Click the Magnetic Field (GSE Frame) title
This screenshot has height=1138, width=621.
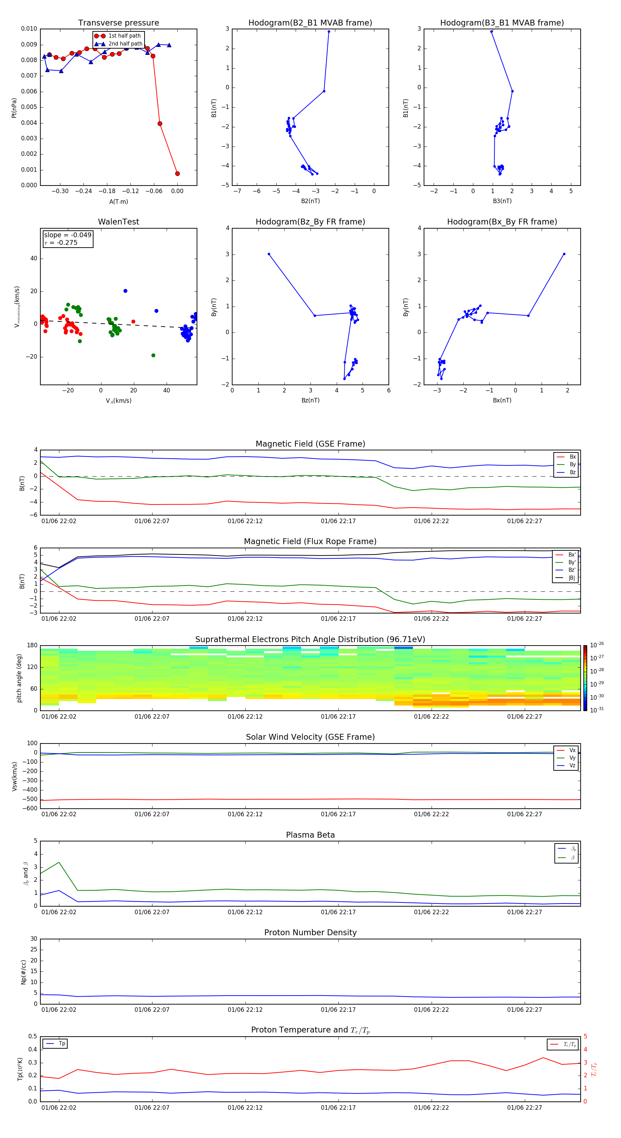pos(310,444)
